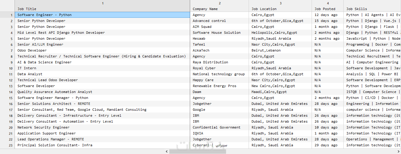This screenshot has width=401, height=154.
Task: Select the 'New Cairo,Cairo,Egypt' location cell
Action: pos(280,86)
